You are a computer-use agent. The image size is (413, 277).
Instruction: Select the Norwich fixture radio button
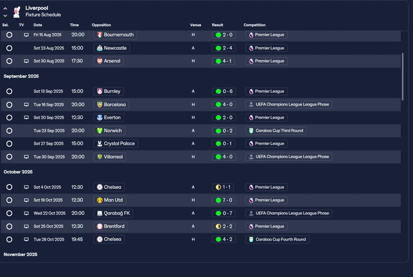[9, 131]
